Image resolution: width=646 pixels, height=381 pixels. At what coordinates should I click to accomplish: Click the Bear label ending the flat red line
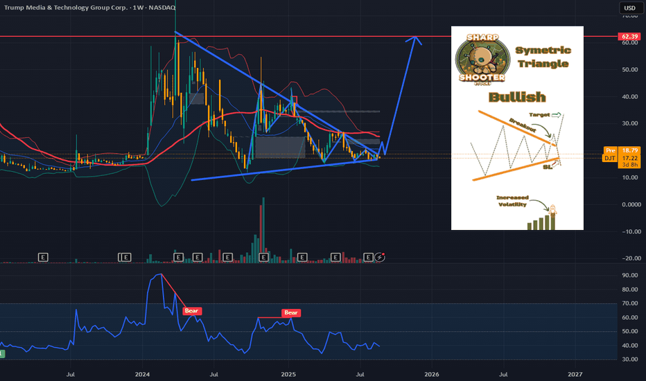(x=291, y=312)
